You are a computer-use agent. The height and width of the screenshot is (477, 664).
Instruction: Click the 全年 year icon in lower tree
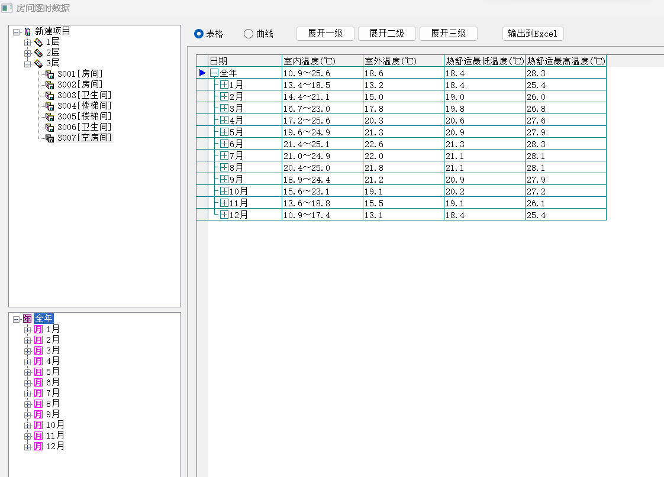coord(27,319)
